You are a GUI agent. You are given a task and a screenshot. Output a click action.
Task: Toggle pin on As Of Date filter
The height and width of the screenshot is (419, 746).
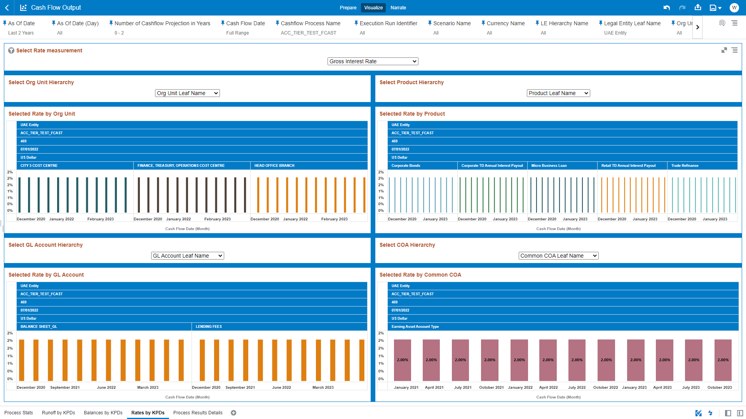point(5,23)
